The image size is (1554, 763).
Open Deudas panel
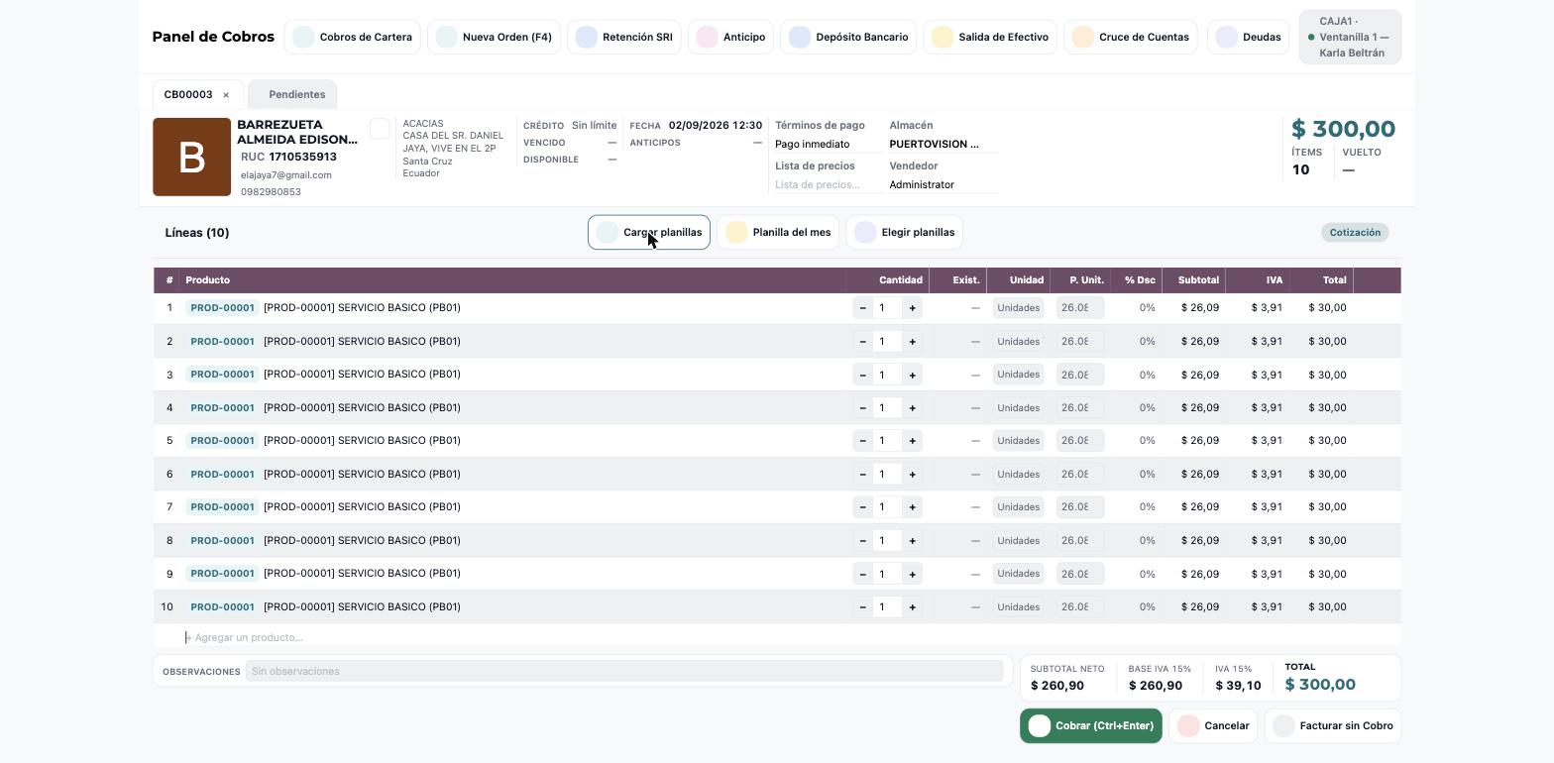(x=1248, y=37)
